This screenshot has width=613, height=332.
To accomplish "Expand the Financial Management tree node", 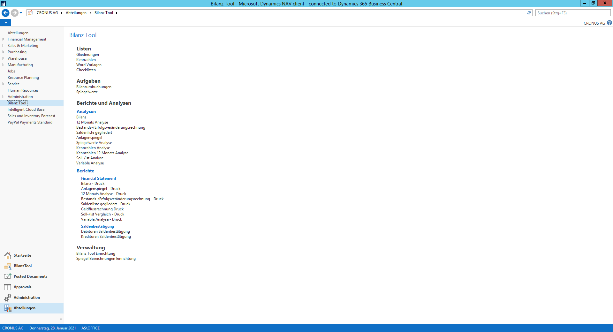I will [3, 39].
